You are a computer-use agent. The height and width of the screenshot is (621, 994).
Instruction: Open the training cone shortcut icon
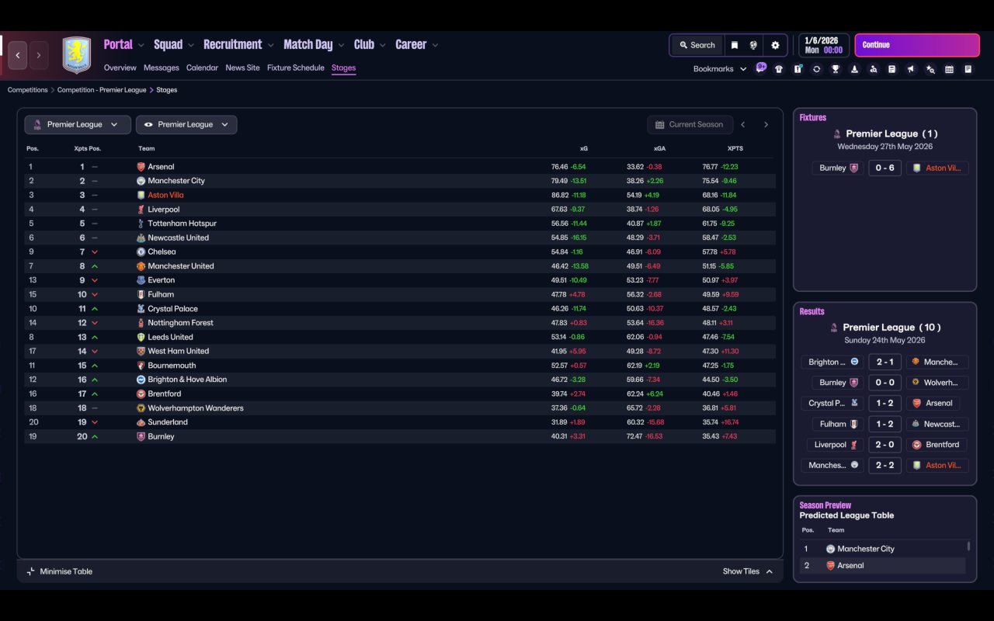854,69
